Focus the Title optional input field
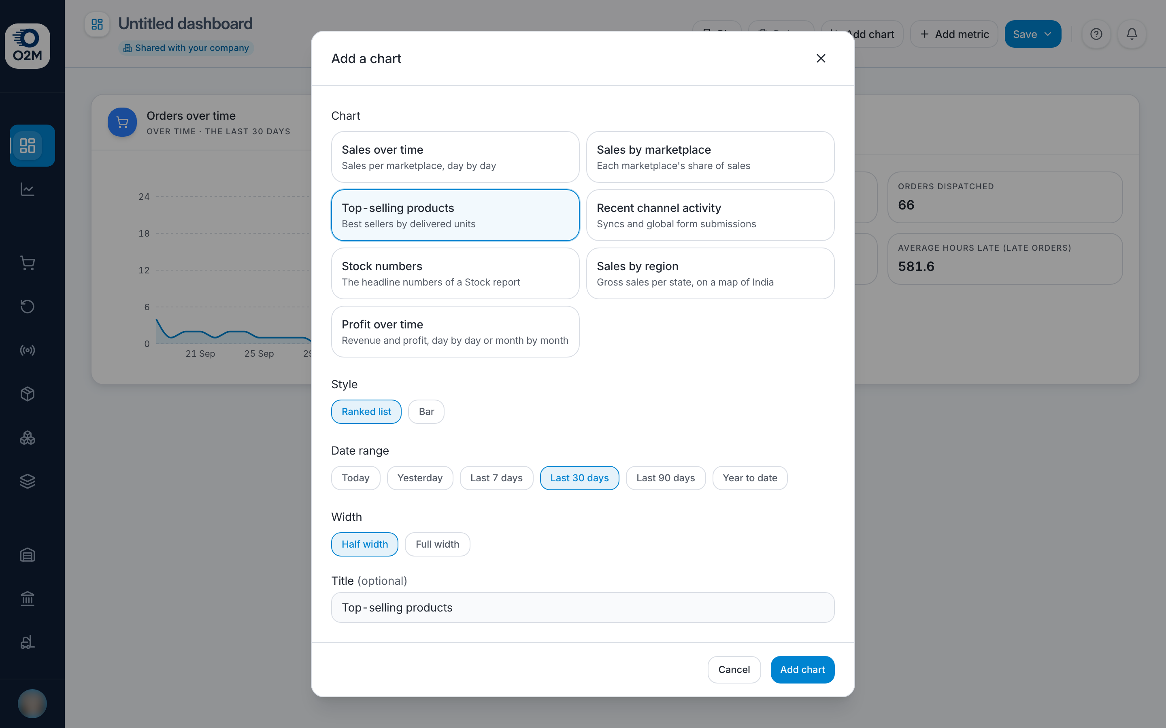 pyautogui.click(x=583, y=607)
